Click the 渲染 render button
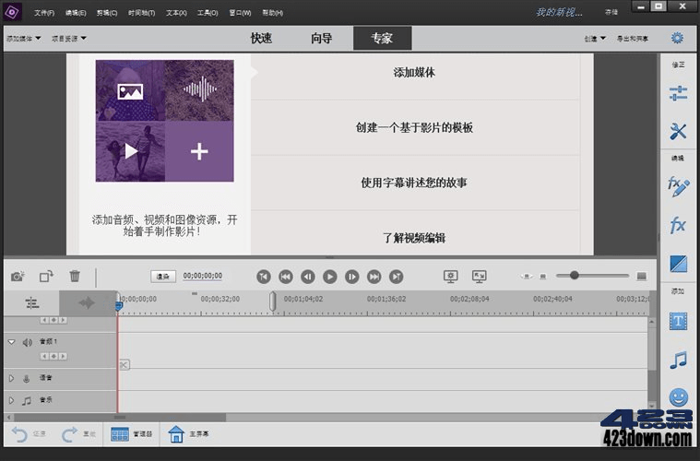Image resolution: width=700 pixels, height=461 pixels. click(163, 277)
